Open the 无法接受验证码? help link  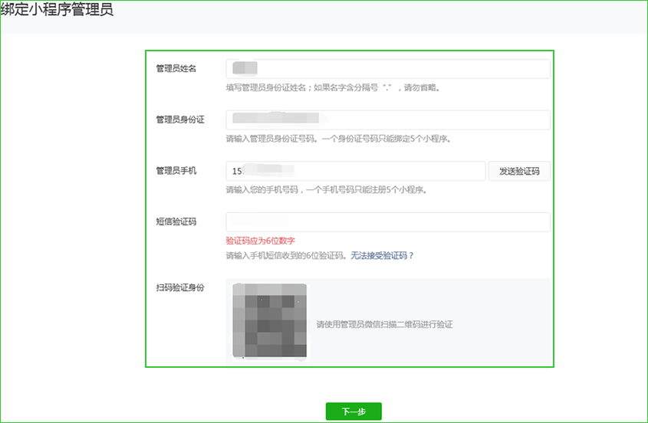(x=382, y=255)
